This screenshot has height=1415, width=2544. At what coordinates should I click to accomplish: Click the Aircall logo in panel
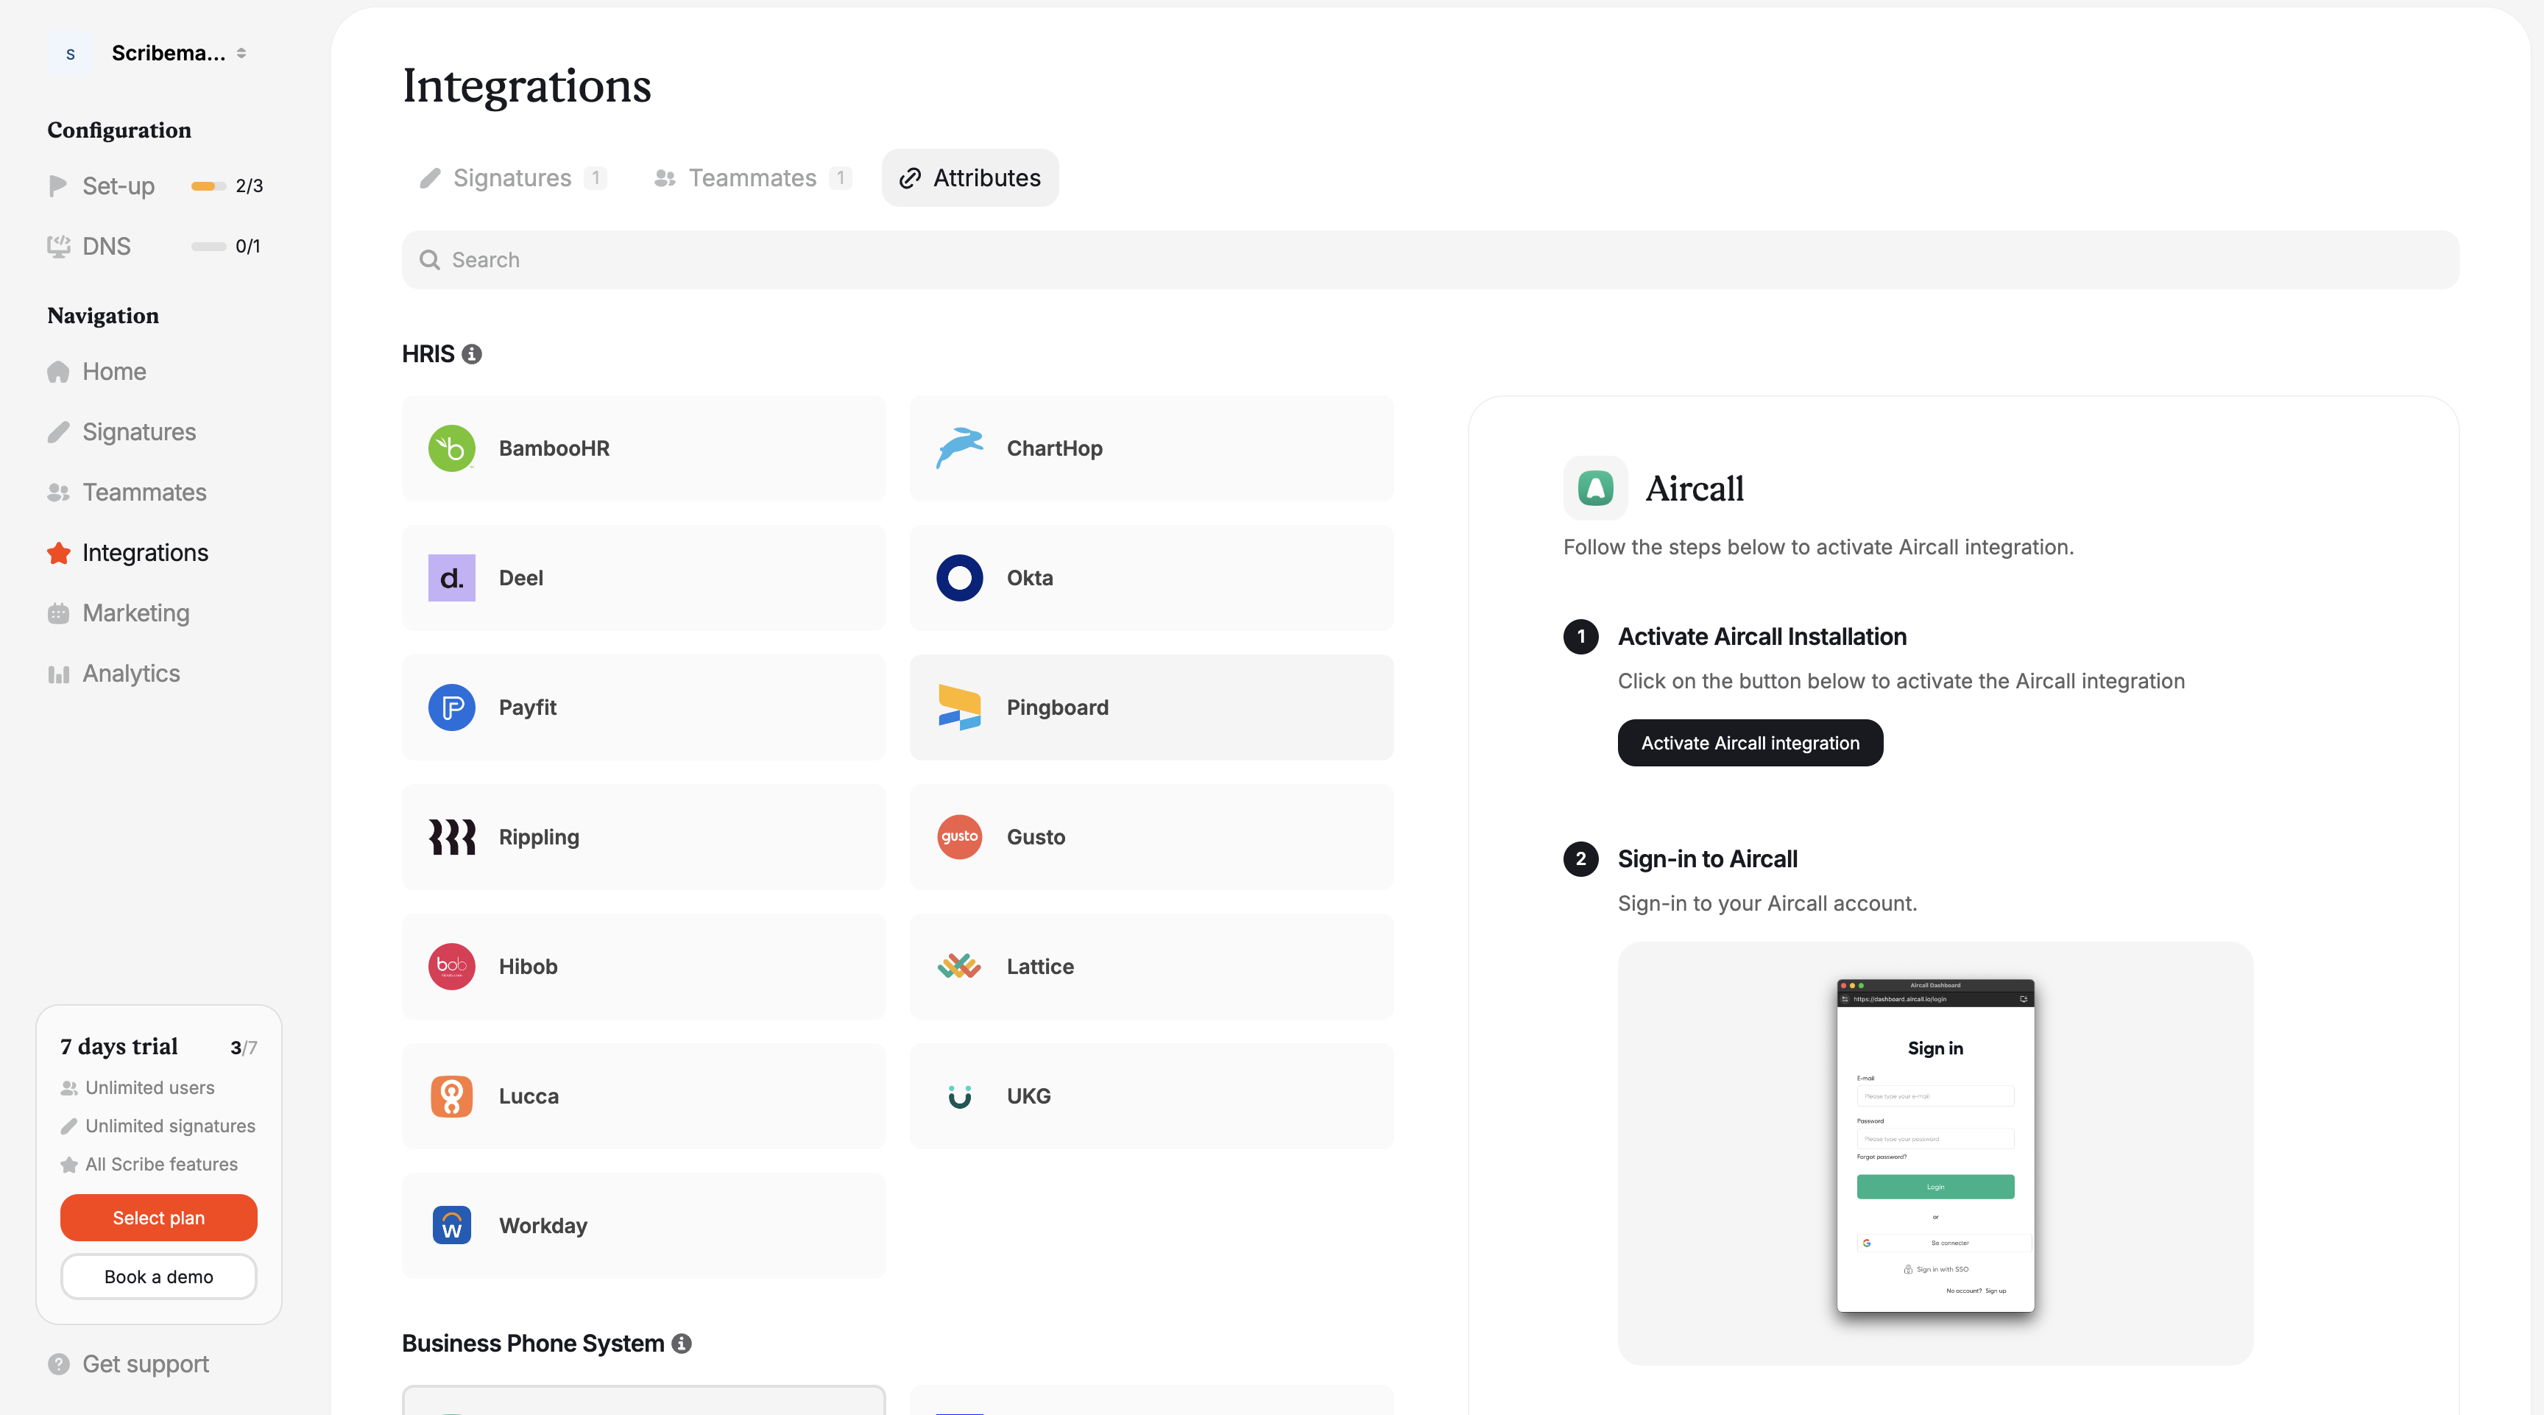tap(1595, 488)
